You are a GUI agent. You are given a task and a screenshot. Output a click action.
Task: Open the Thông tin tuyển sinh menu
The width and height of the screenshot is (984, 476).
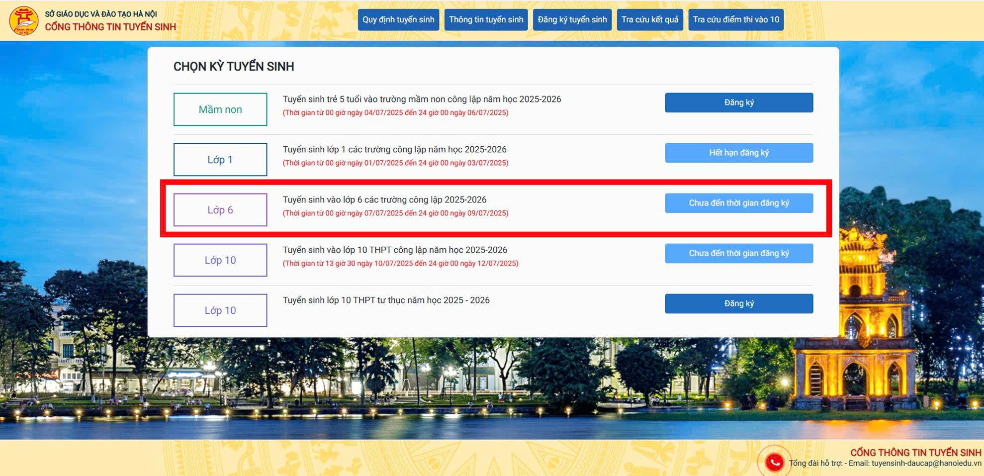pyautogui.click(x=486, y=20)
